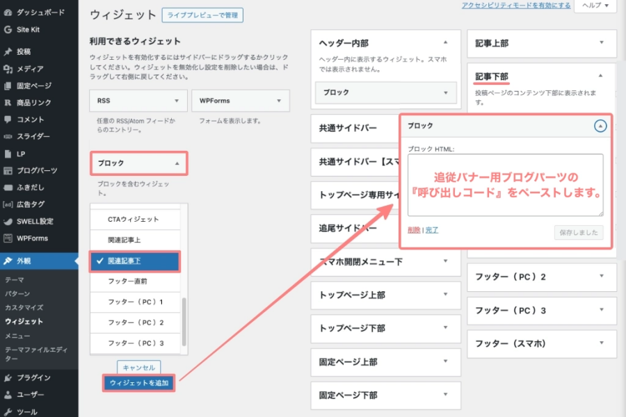Open the ヘルプ dropdown tab
Viewport: 626px width, 417px height.
pos(595,6)
